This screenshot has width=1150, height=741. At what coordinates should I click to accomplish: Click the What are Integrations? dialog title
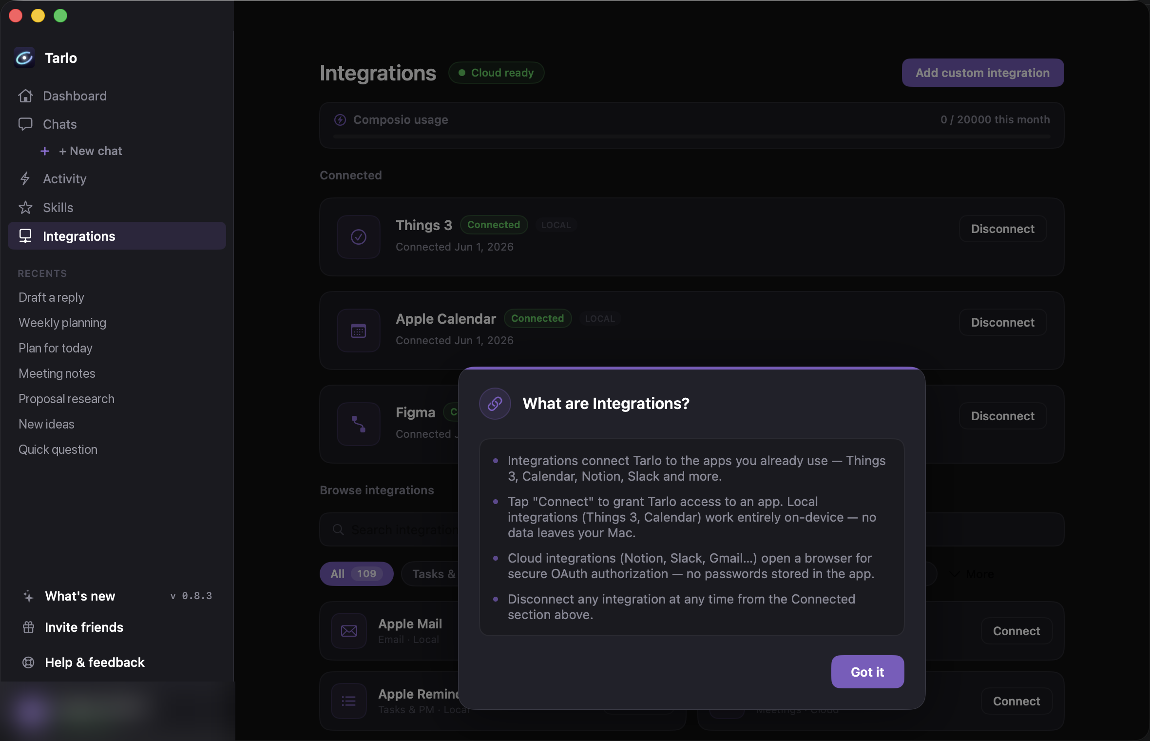point(606,404)
